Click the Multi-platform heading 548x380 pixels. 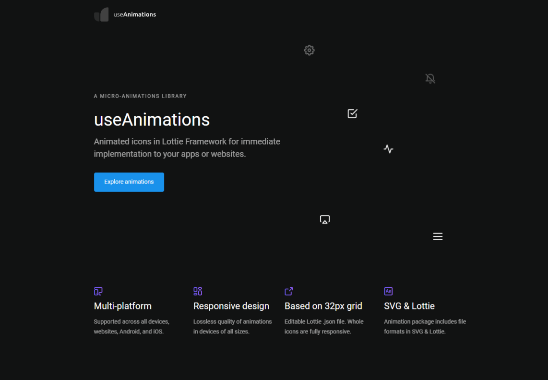[123, 306]
